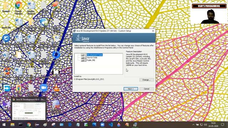Click the Cancel button in Java setup
The width and height of the screenshot is (228, 128).
pos(146,89)
